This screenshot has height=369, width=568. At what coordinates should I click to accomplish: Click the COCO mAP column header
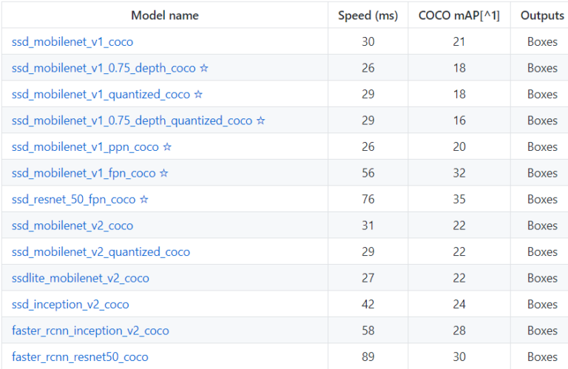459,16
